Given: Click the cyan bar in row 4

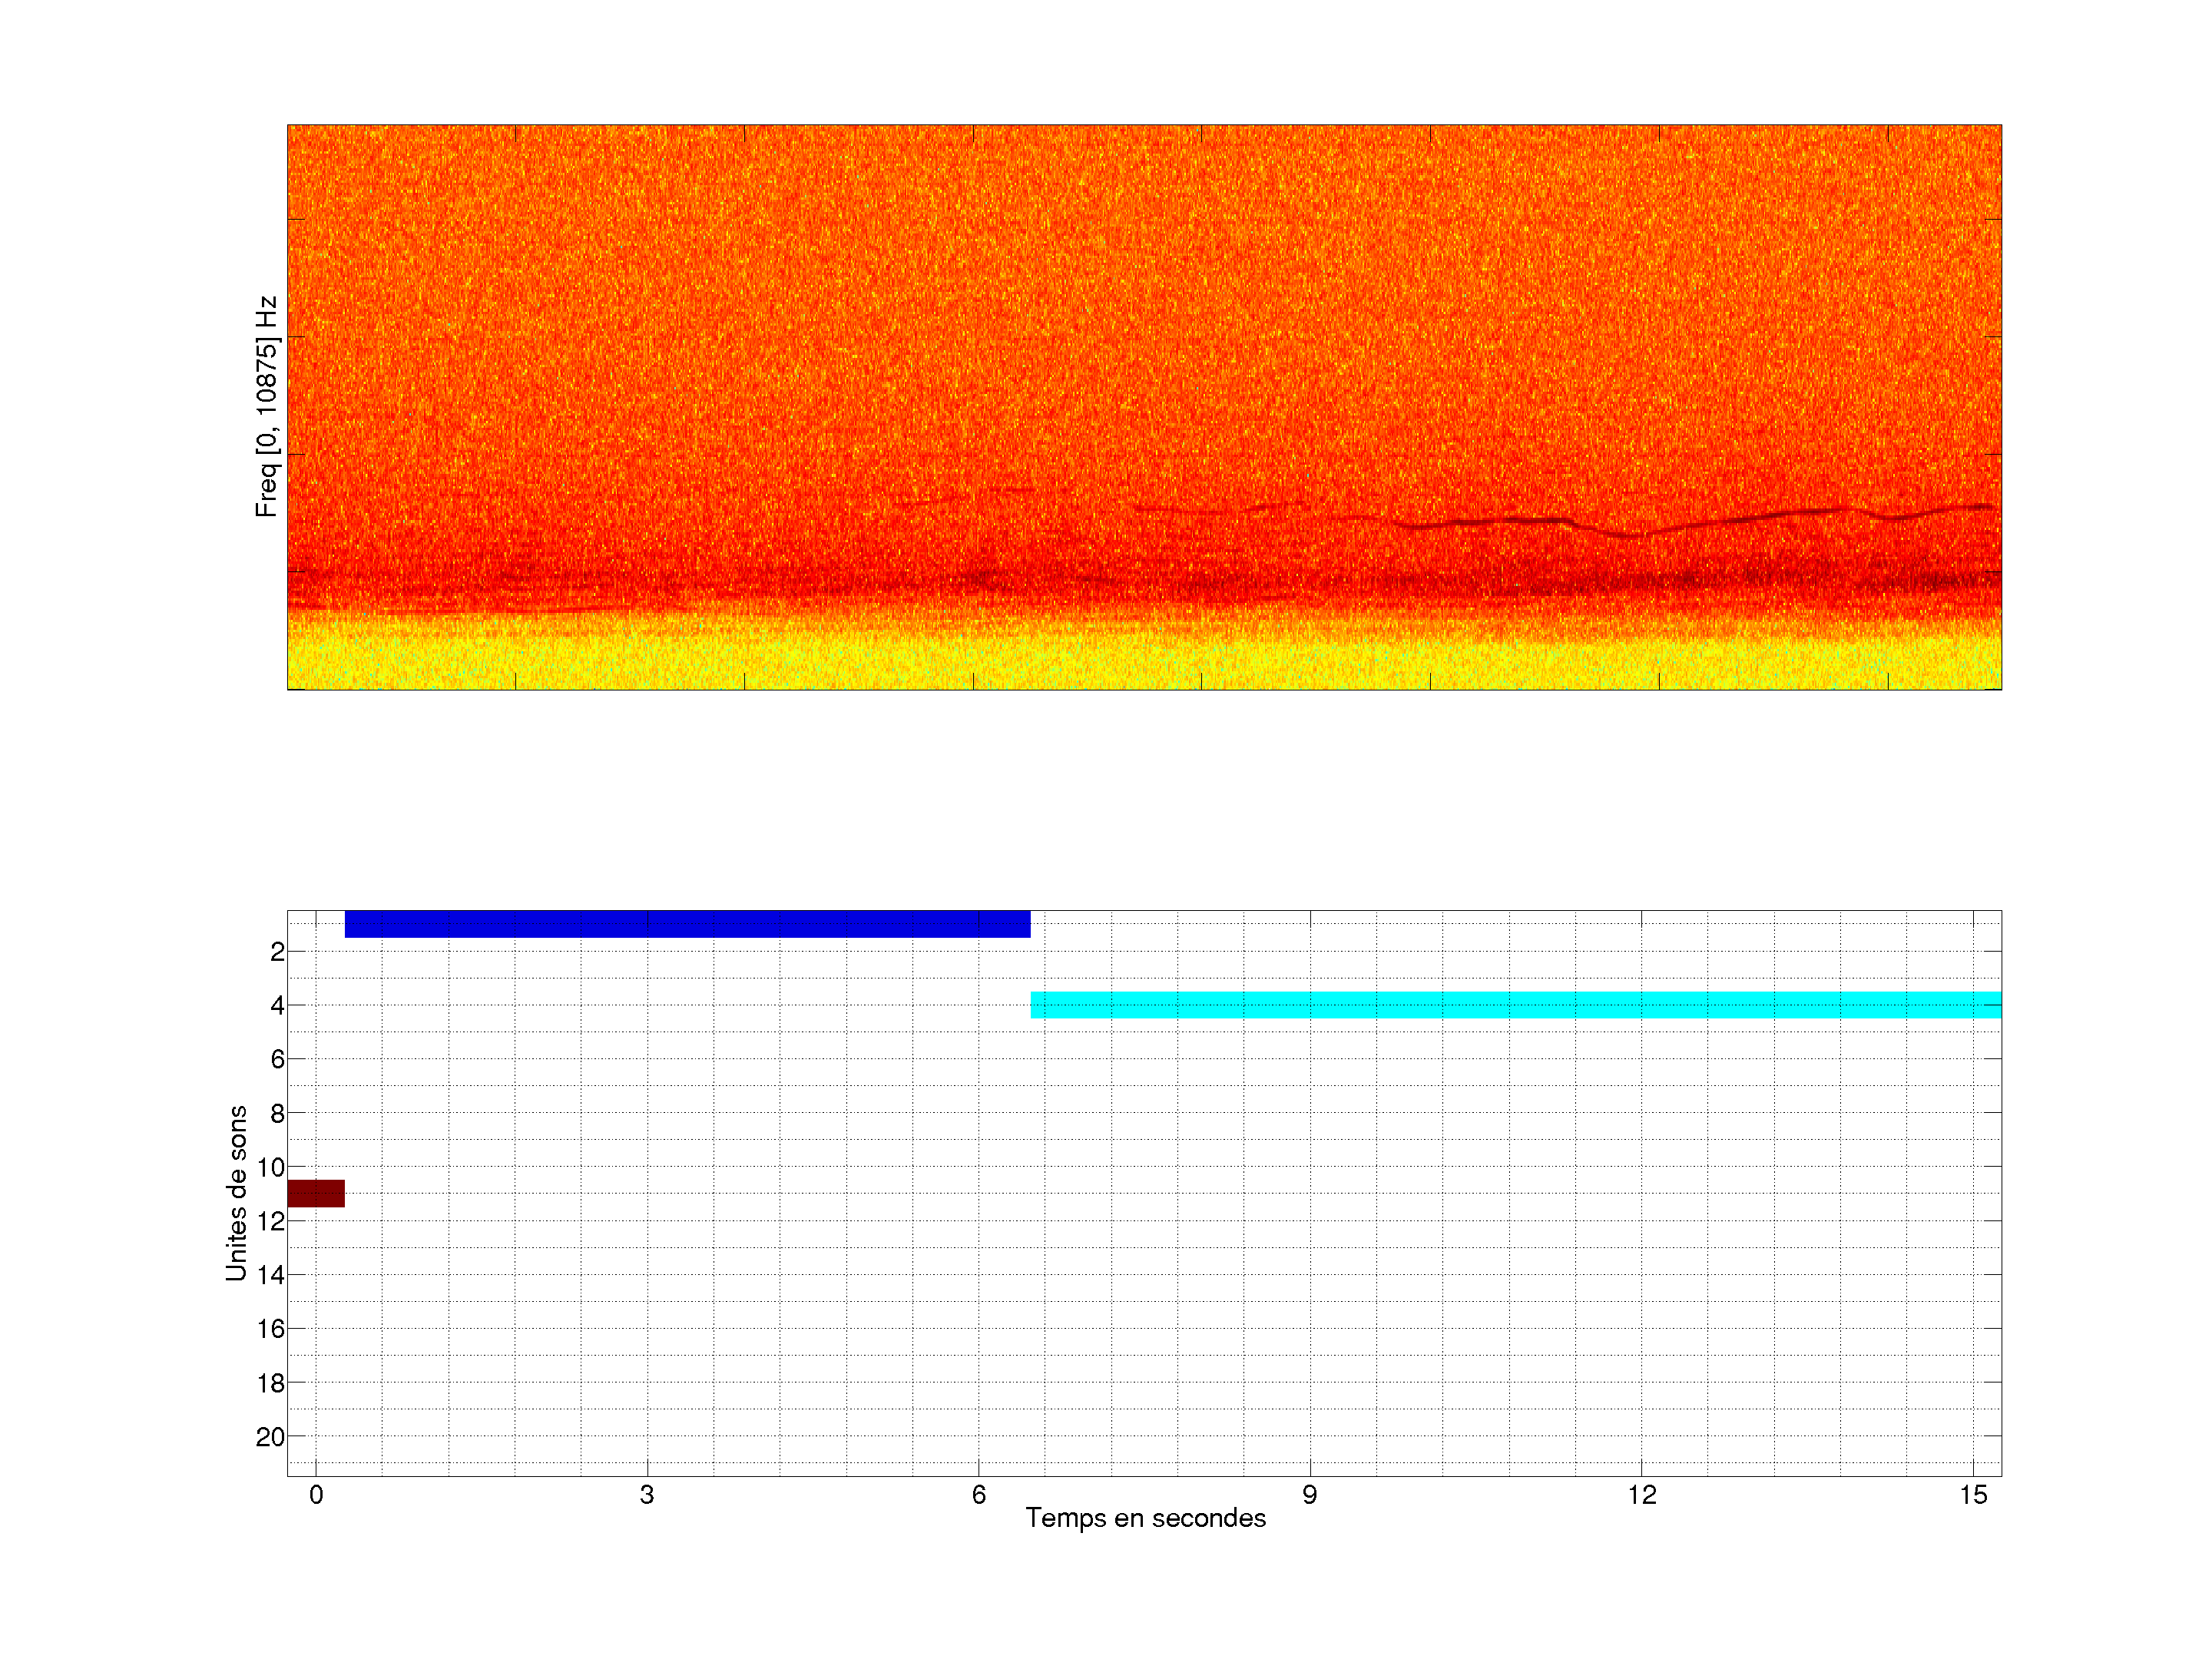Looking at the screenshot, I should tap(1515, 1004).
